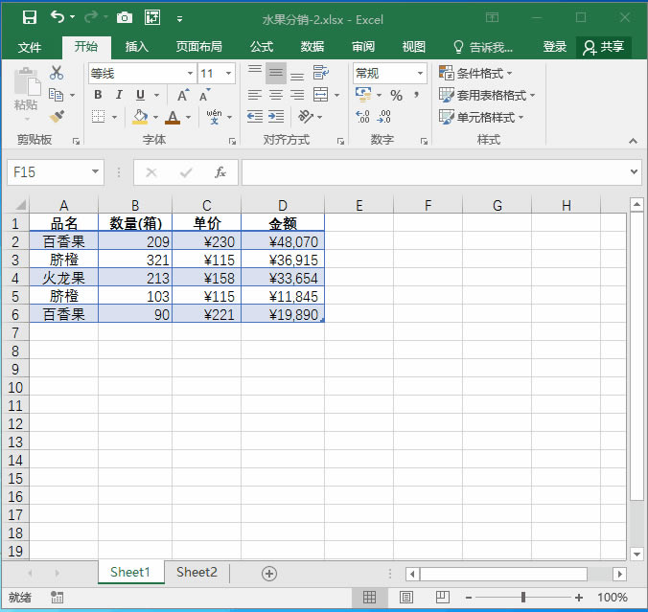This screenshot has height=612, width=648.
Task: Click the increase font size icon
Action: pyautogui.click(x=183, y=95)
